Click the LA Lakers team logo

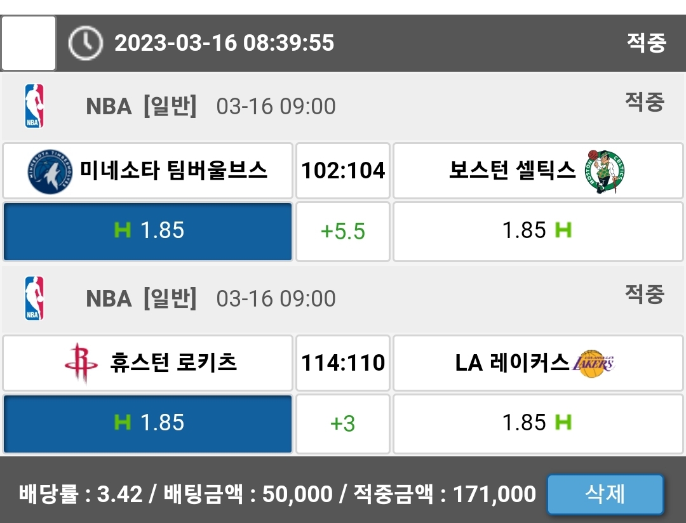(x=594, y=363)
